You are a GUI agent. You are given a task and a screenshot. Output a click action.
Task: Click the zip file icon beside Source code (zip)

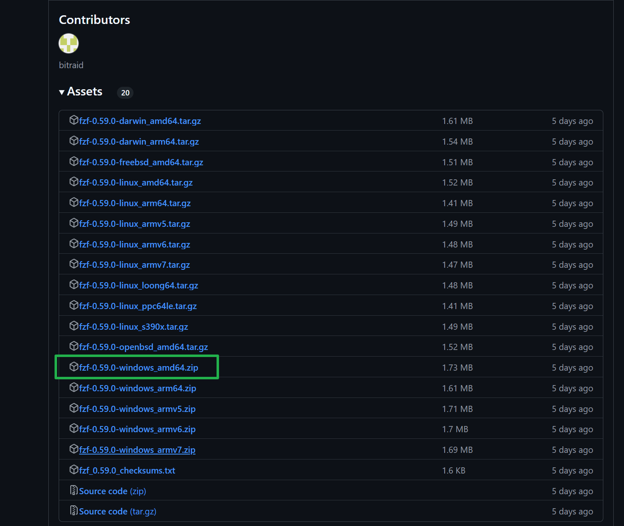pos(74,490)
